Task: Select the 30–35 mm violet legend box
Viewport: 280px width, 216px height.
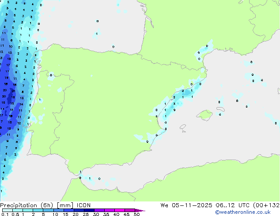Action: coord(99,210)
